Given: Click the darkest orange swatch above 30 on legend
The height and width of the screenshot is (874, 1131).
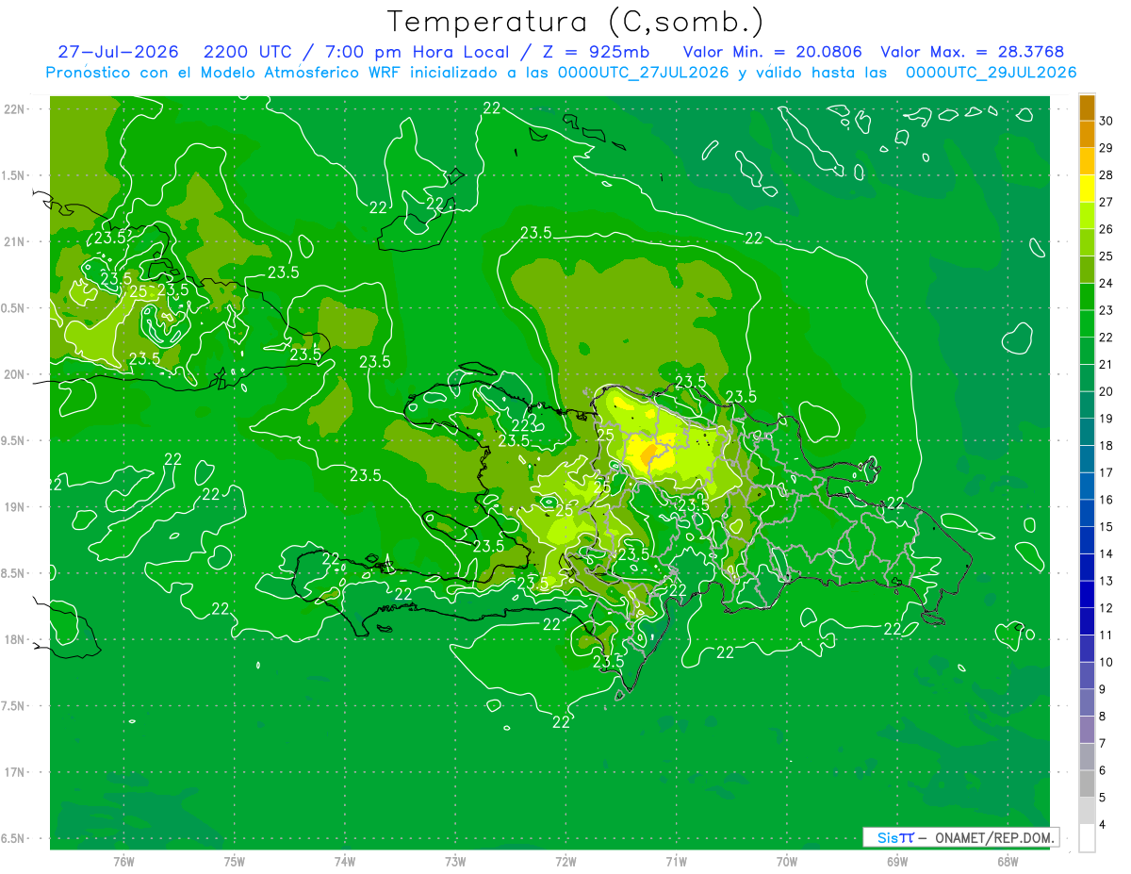Looking at the screenshot, I should 1087,107.
